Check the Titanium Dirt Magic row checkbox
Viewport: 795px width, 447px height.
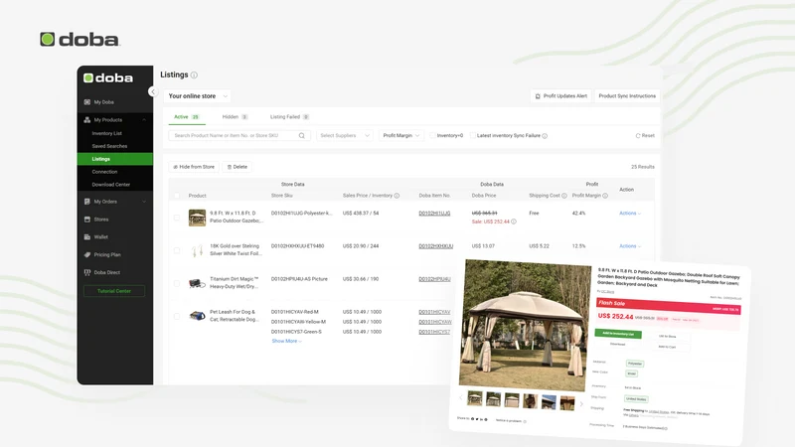[177, 283]
